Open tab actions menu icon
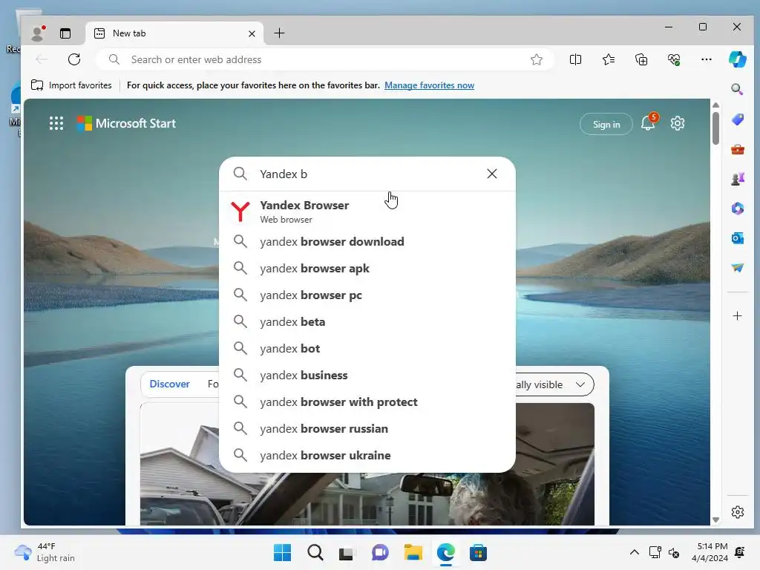The image size is (760, 570). point(65,33)
